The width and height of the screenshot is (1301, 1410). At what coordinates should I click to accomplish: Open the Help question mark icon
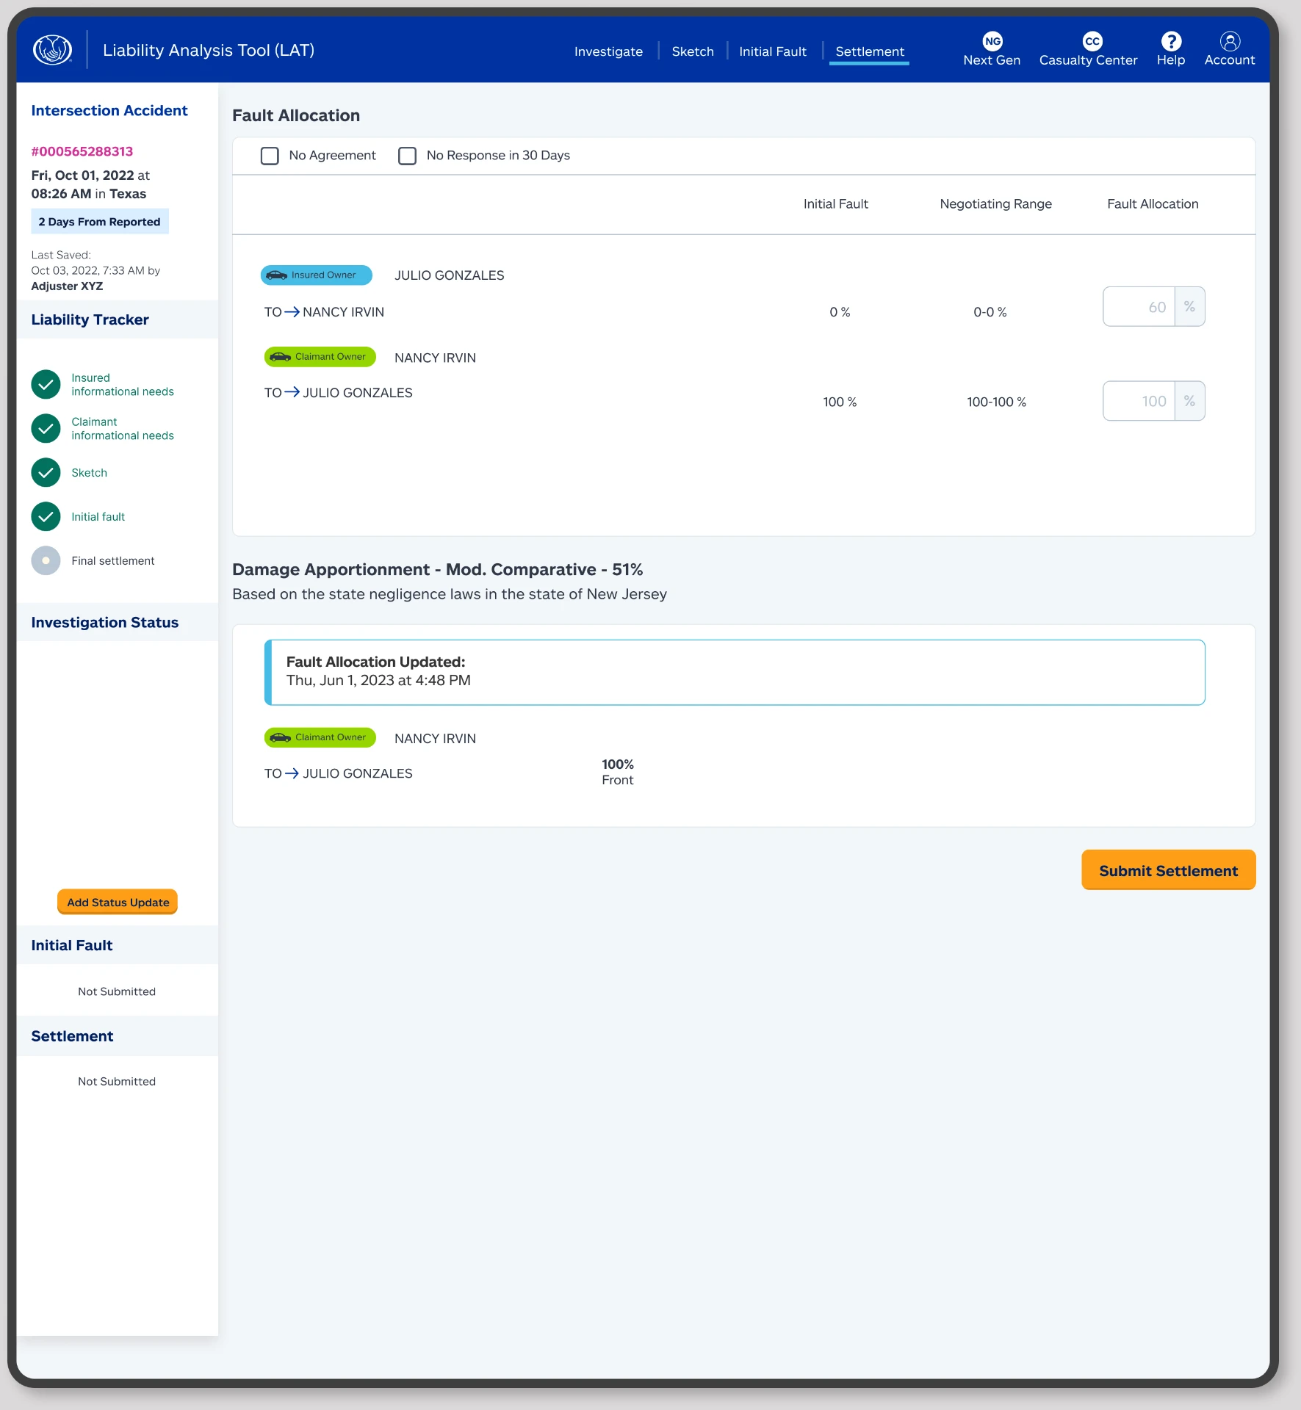coord(1171,41)
